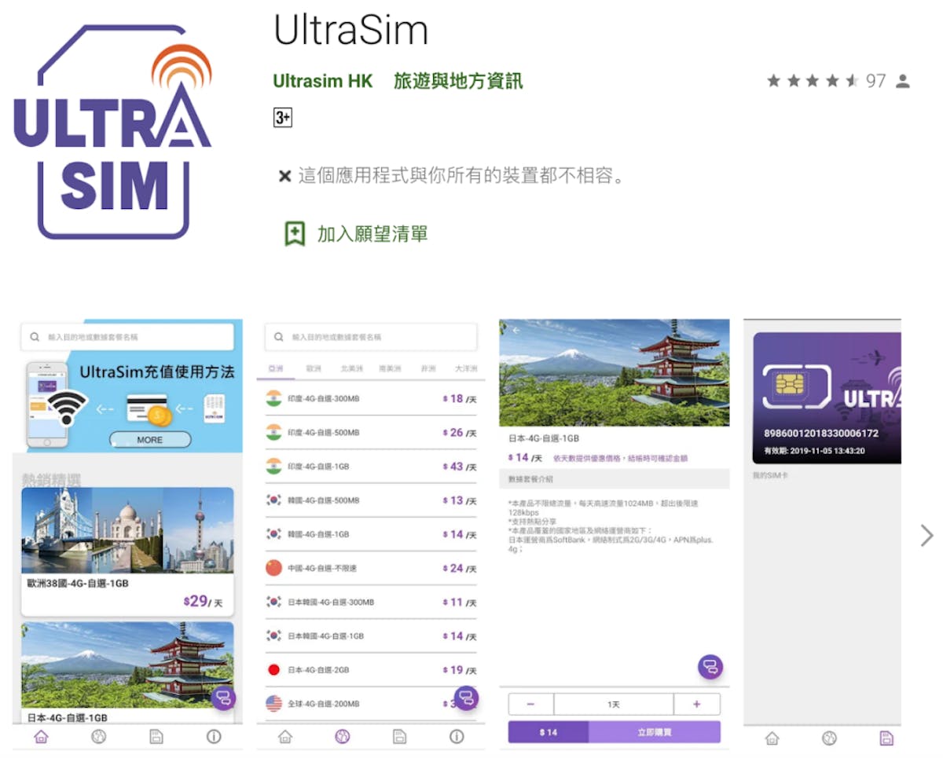The width and height of the screenshot is (943, 758).
Task: Select the 亞洲 tab
Action: pyautogui.click(x=276, y=368)
